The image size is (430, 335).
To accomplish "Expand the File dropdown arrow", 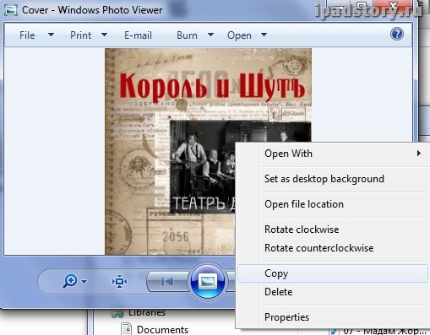I will coord(51,35).
